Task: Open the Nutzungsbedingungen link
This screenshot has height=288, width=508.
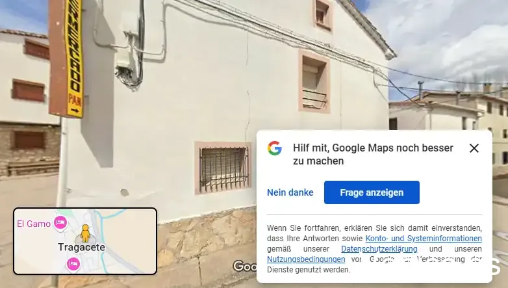Action: 306,259
